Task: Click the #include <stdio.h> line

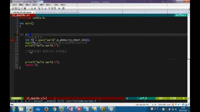Action: click(x=32, y=18)
